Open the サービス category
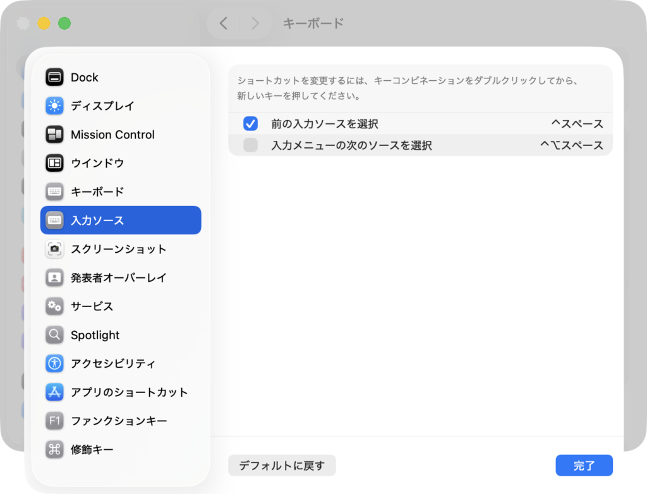 [x=92, y=306]
